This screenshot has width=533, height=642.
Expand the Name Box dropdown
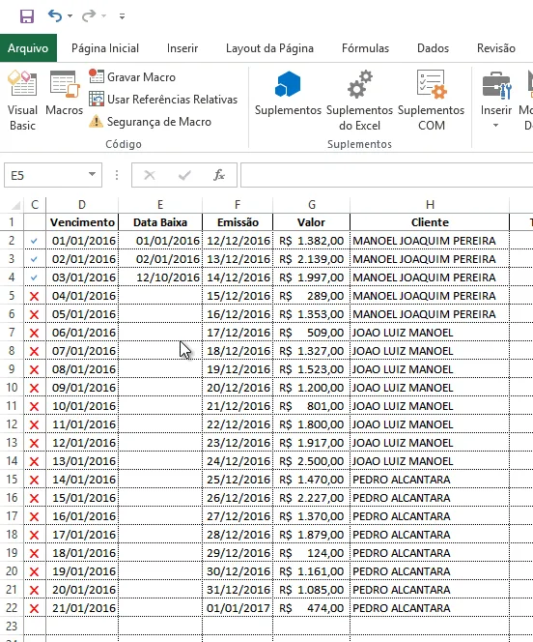(93, 175)
